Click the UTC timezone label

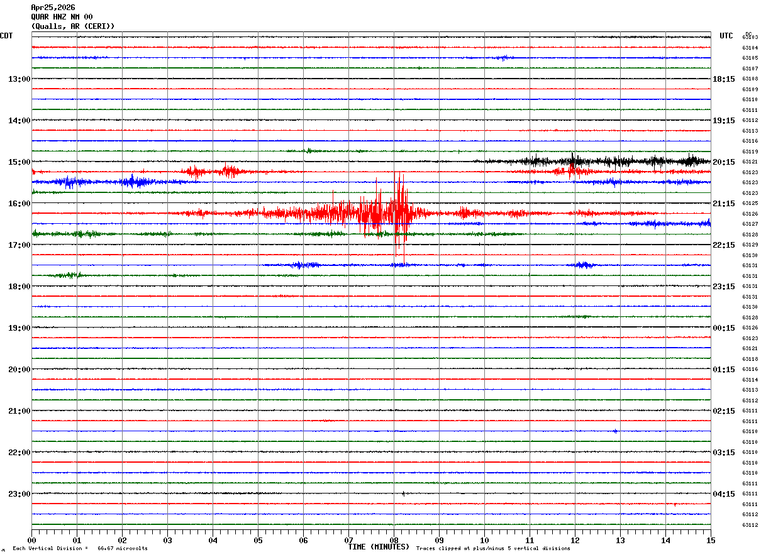pyautogui.click(x=726, y=36)
